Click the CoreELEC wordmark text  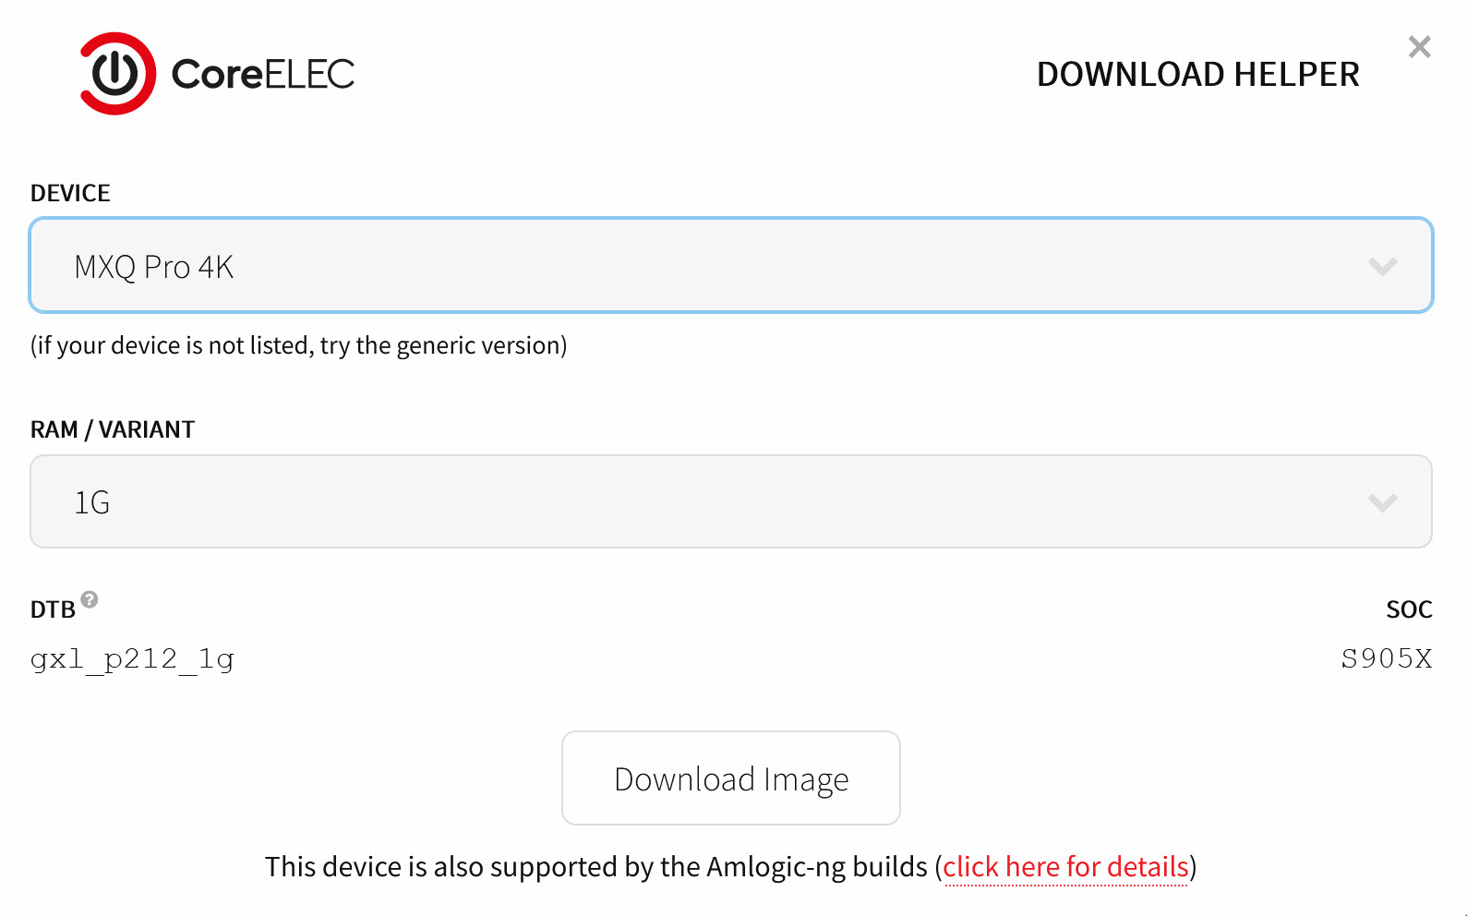263,75
